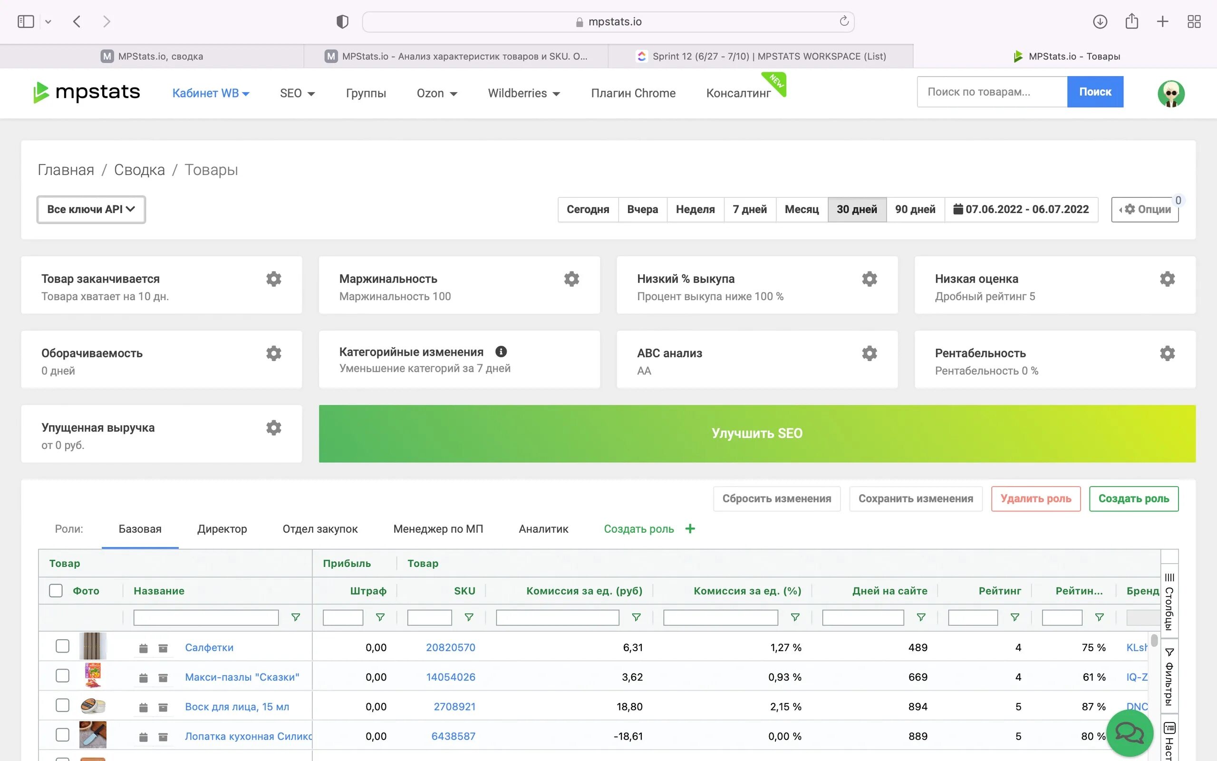Click calendar icon in Салфетки row
Image resolution: width=1217 pixels, height=761 pixels.
tap(143, 648)
